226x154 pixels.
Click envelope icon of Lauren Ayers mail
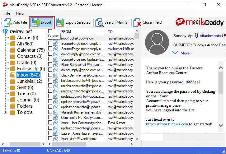pos(56,133)
